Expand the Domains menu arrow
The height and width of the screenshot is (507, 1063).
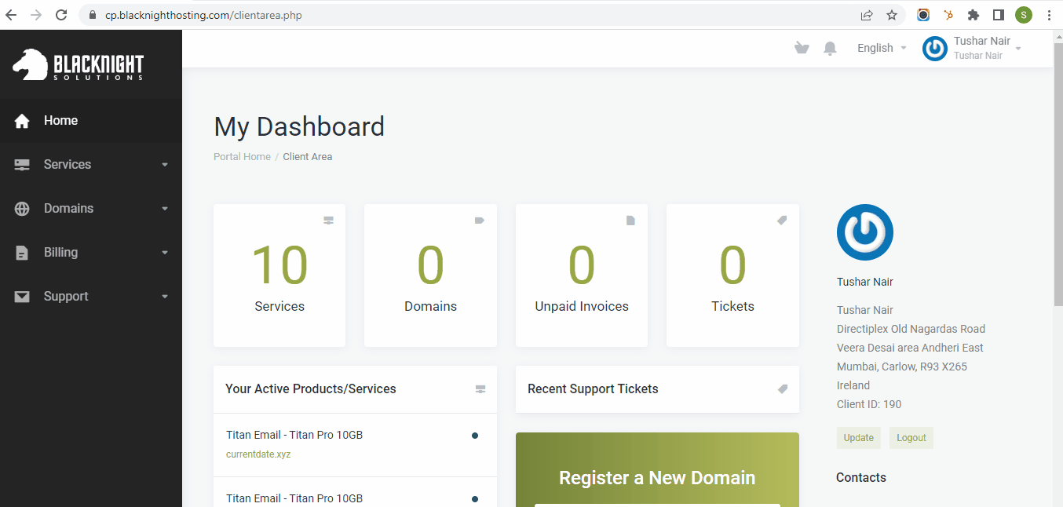[x=165, y=209]
